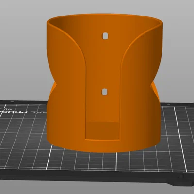Image resolution: width=194 pixels, height=194 pixels.
Task: Click the empty gray background above the model
Action: pyautogui.click(x=97, y=6)
